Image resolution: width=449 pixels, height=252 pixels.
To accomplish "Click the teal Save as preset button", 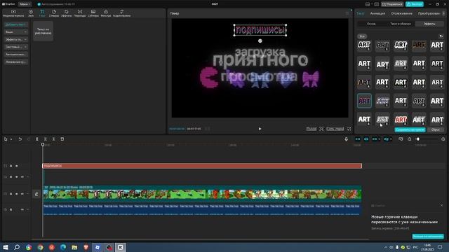I will 410,129.
